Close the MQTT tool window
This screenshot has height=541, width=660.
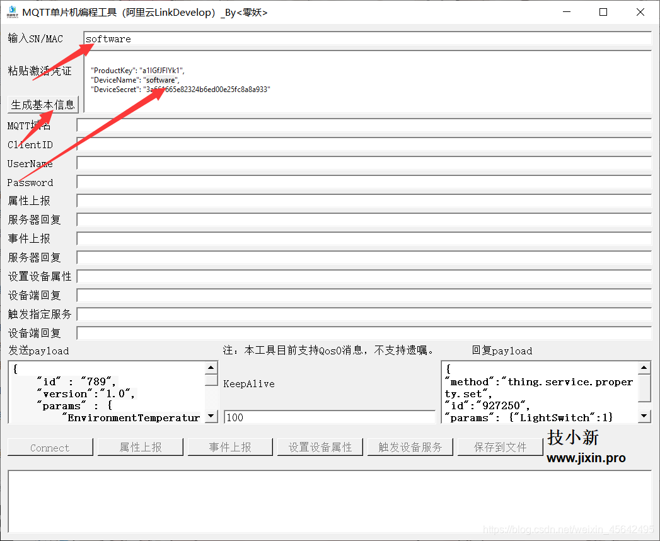point(640,12)
